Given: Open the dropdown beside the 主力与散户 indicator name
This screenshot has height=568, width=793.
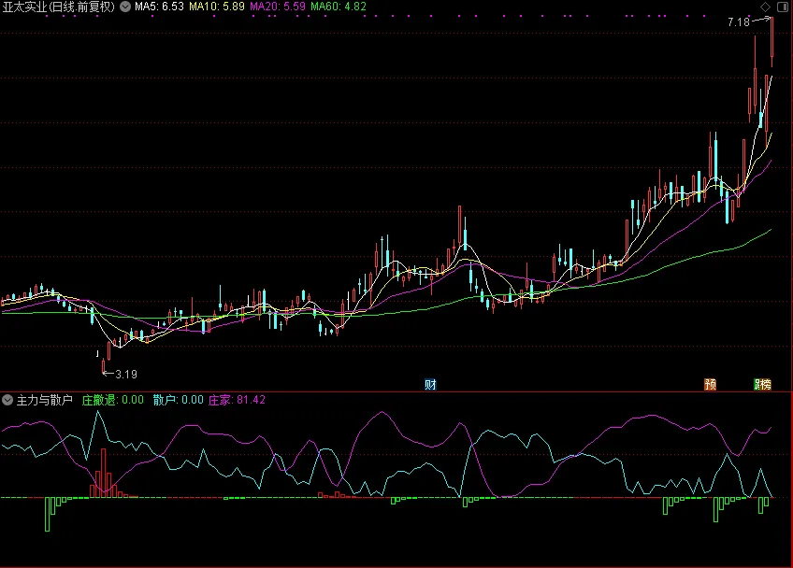Looking at the screenshot, I should coord(7,400).
